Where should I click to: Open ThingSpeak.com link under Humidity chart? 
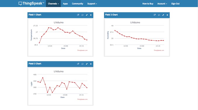pos(159,50)
